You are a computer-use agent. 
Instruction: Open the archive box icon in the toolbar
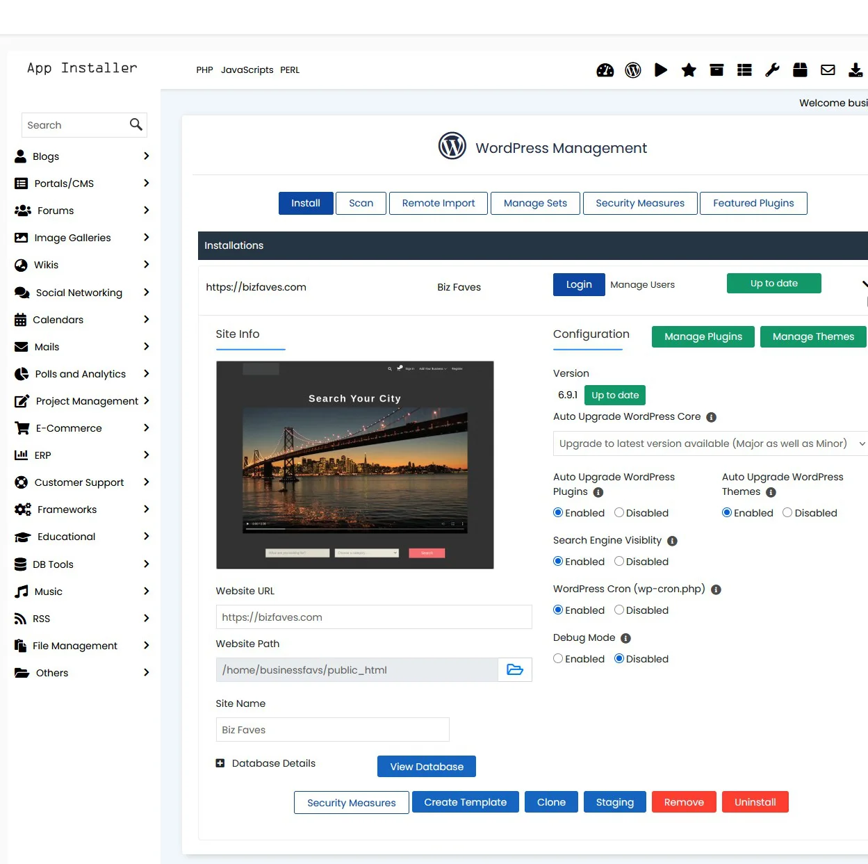[x=716, y=70]
